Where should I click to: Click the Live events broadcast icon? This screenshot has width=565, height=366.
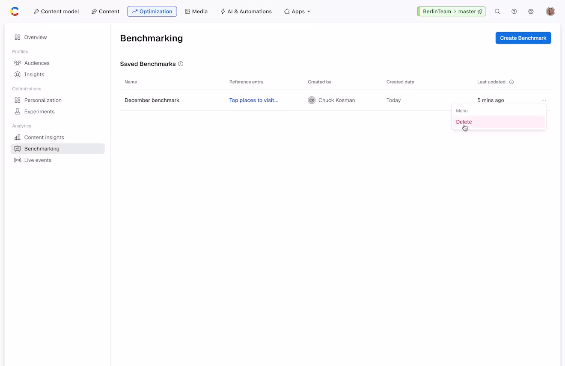(18, 160)
